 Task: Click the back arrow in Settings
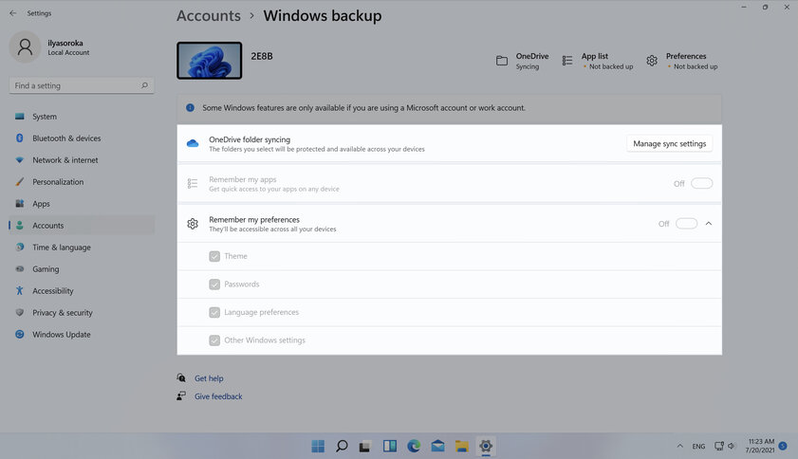click(x=12, y=13)
